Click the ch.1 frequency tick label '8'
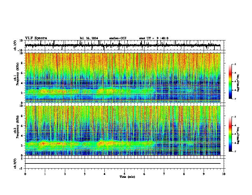This screenshot has height=195, width=252. 22,63
